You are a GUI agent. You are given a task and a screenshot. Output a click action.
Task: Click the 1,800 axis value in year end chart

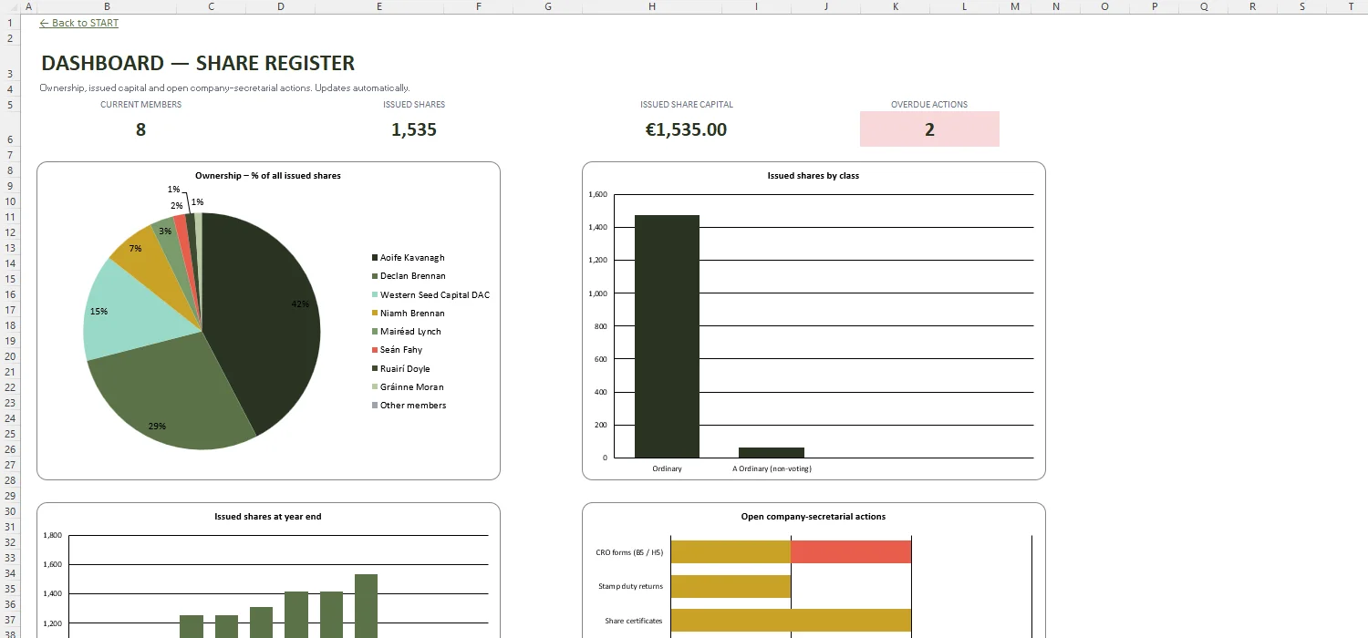pyautogui.click(x=53, y=535)
